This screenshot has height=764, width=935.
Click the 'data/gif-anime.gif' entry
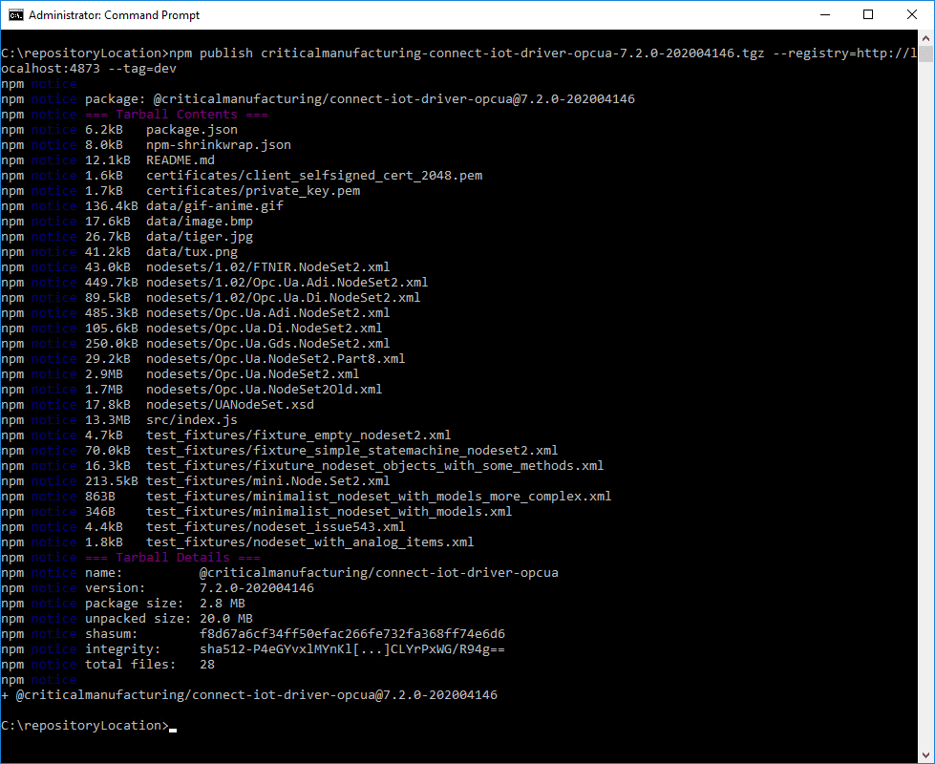215,205
